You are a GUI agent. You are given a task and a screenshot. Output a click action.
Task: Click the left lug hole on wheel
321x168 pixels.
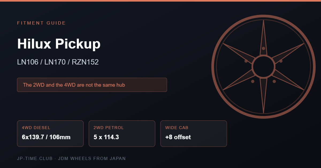point(246,61)
